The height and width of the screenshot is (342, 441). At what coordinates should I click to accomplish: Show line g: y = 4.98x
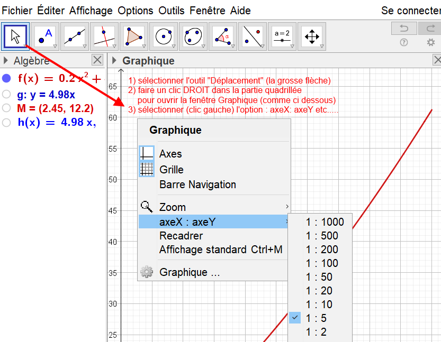click(6, 95)
